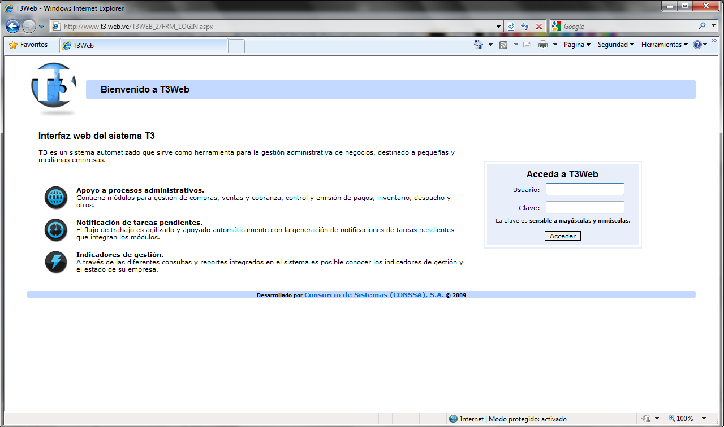Click the address bar URL field

point(277,26)
